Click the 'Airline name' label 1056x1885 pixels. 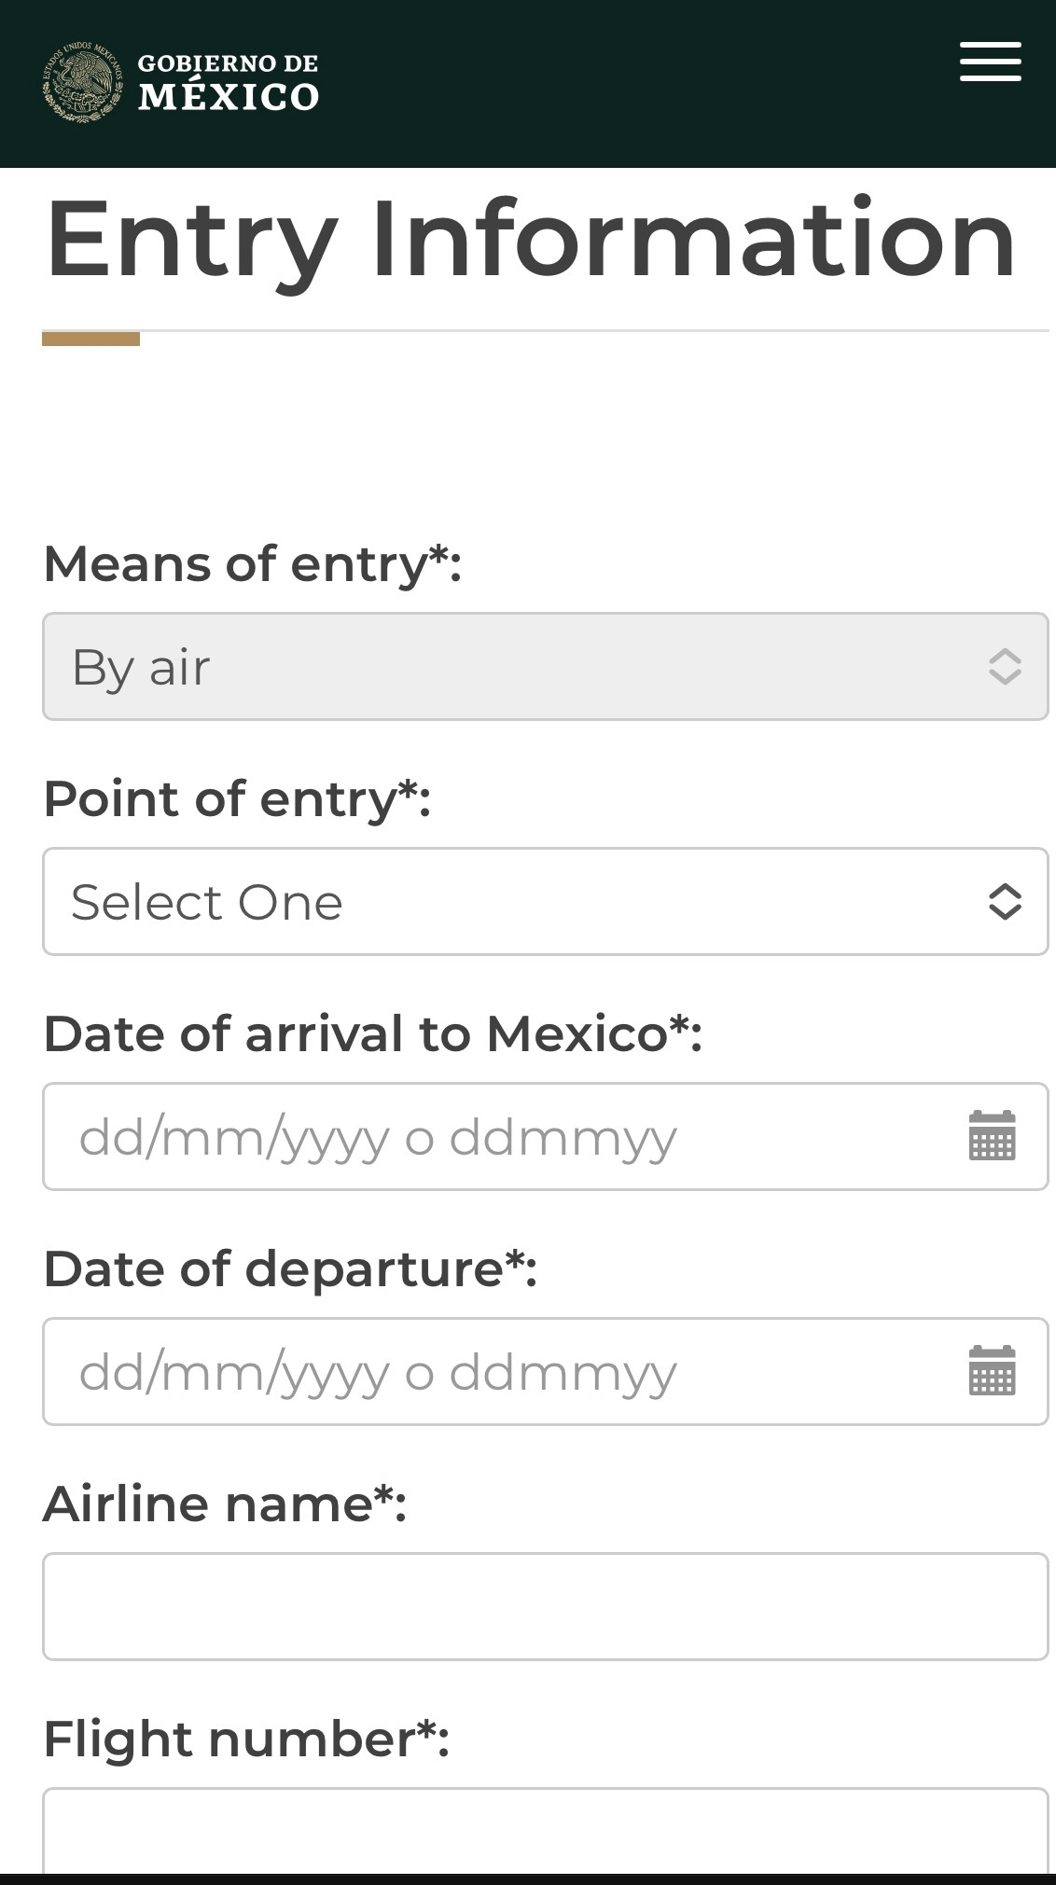pyautogui.click(x=225, y=1504)
